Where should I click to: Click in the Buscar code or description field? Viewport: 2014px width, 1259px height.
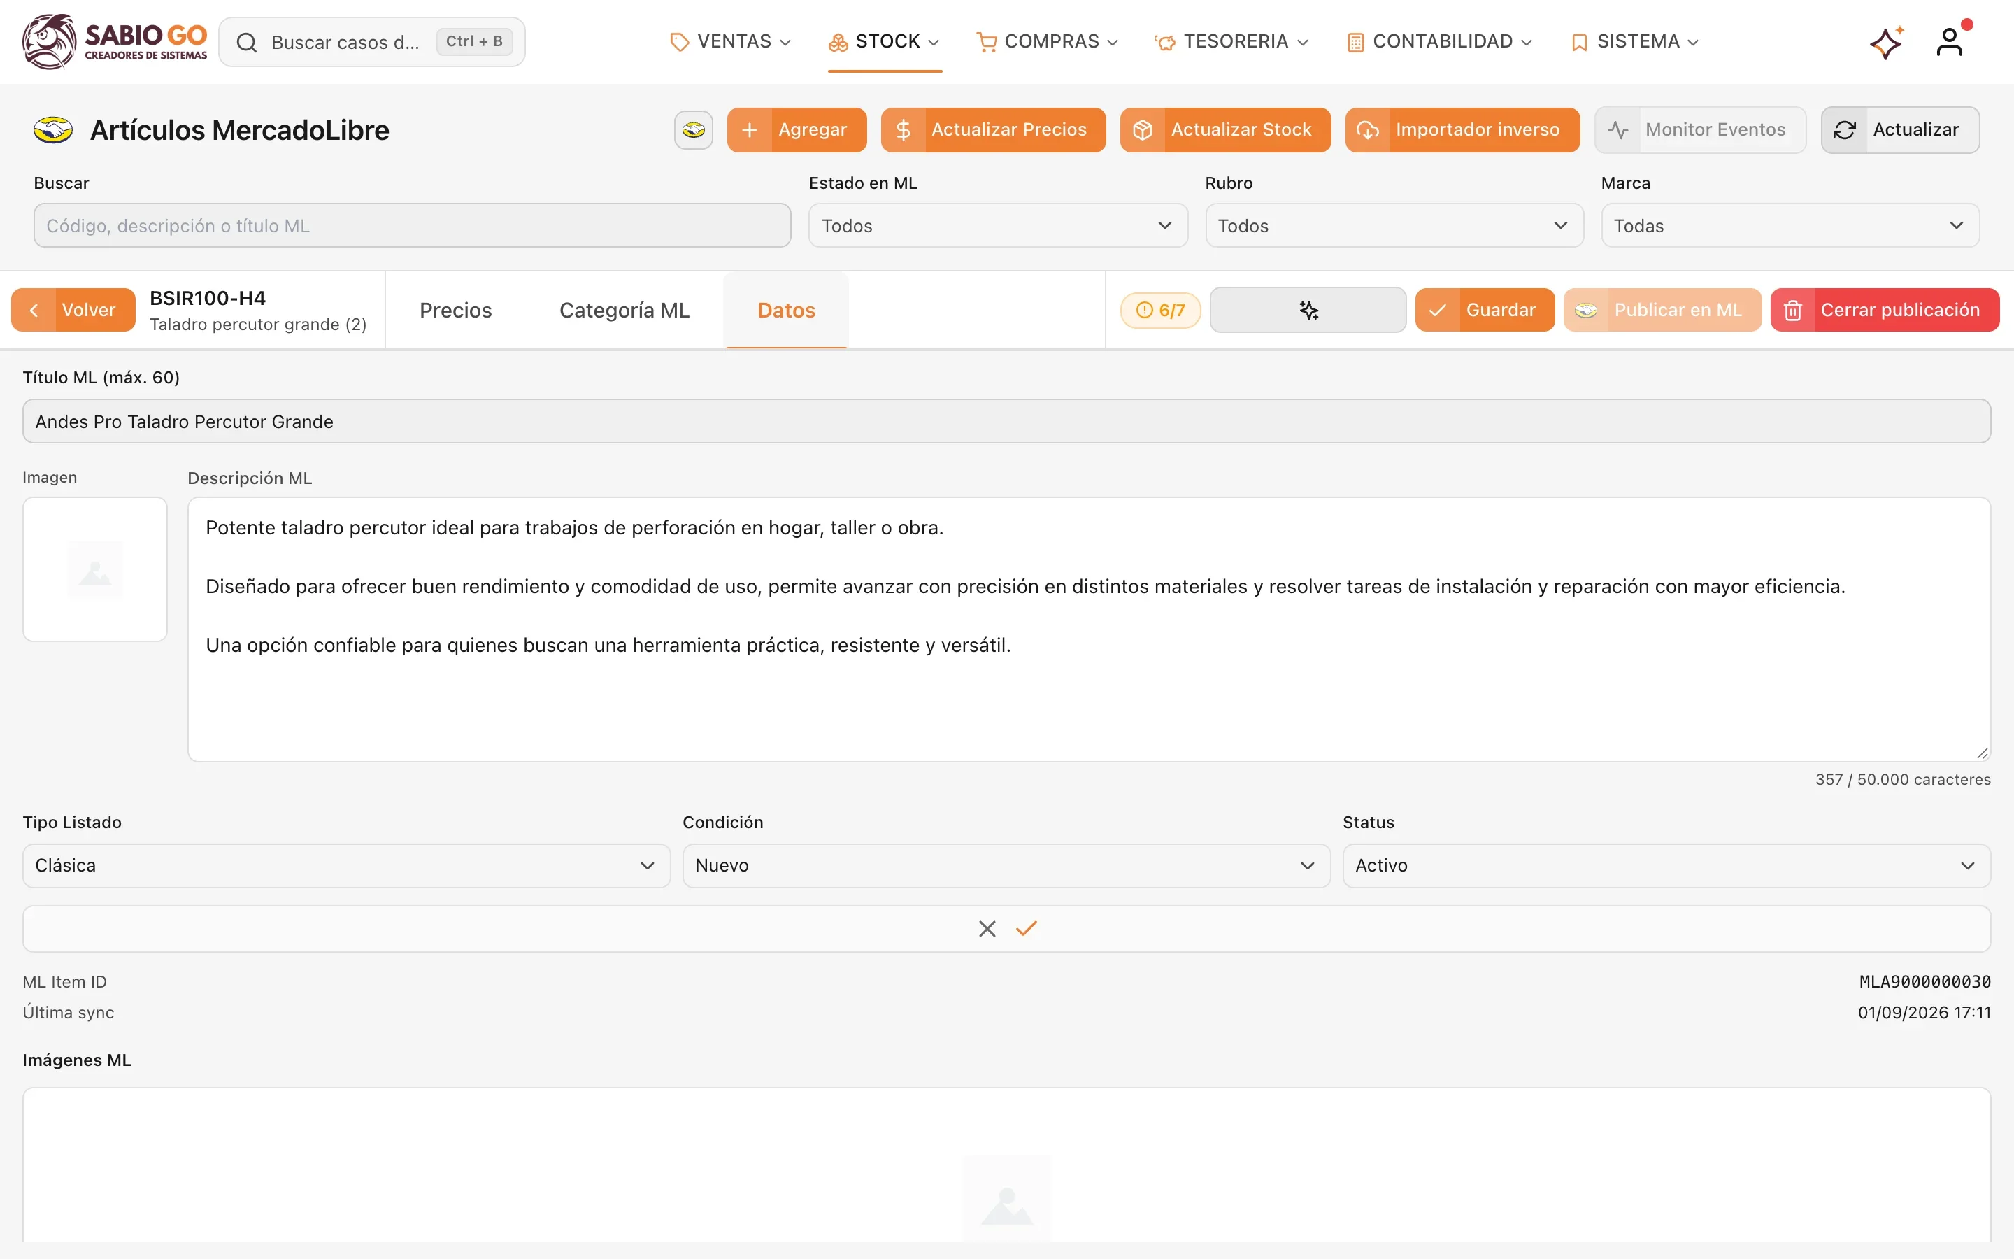coord(412,226)
